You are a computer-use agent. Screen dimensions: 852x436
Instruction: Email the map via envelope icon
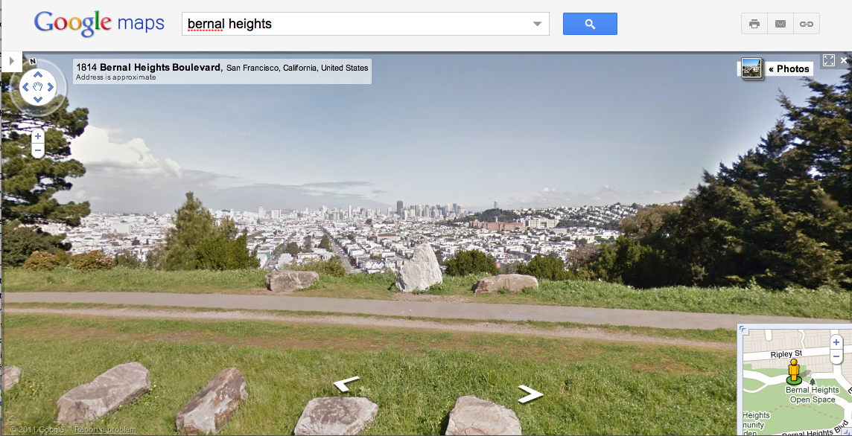(781, 24)
